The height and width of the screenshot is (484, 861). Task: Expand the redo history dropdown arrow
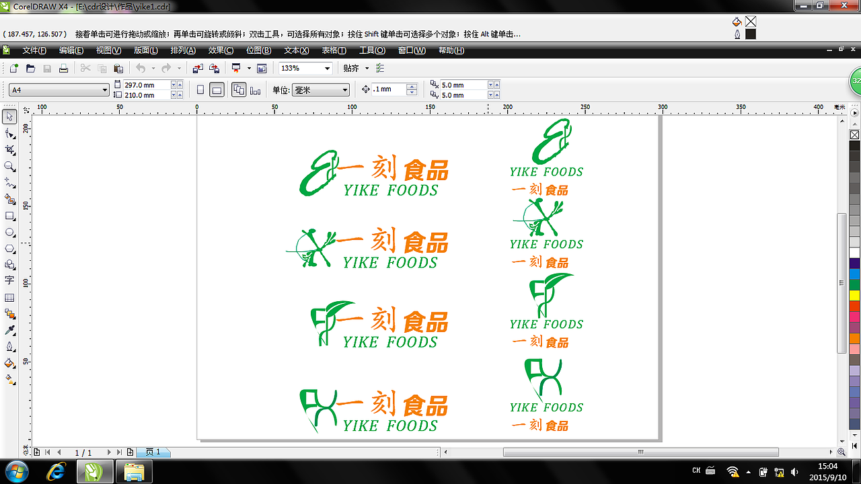[x=179, y=68]
